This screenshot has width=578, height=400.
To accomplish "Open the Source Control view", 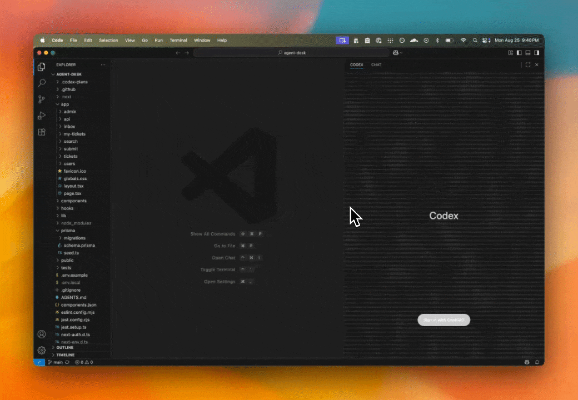I will tap(42, 99).
